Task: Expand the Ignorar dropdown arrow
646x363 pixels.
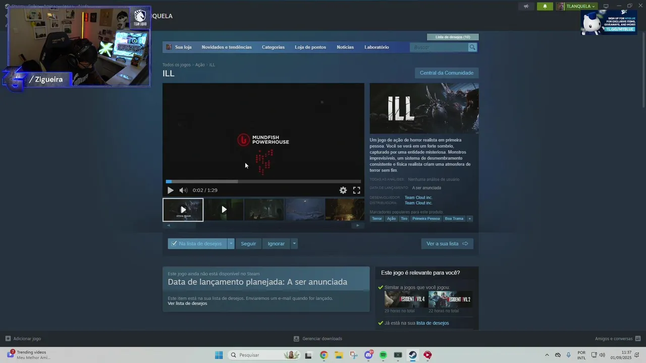Action: (294, 244)
